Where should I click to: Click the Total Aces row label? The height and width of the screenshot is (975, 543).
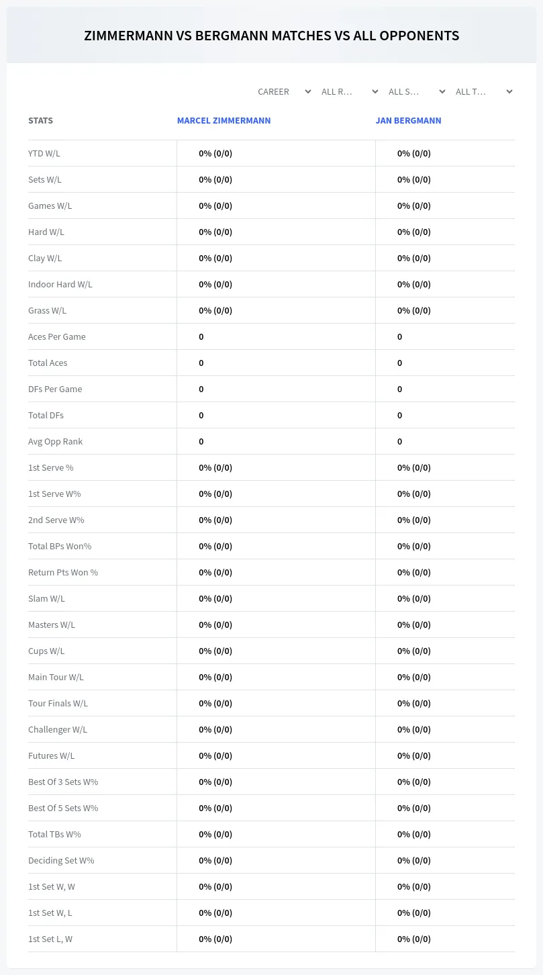coord(48,363)
